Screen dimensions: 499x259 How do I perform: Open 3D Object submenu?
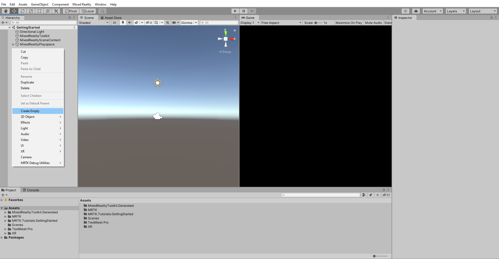pyautogui.click(x=38, y=117)
